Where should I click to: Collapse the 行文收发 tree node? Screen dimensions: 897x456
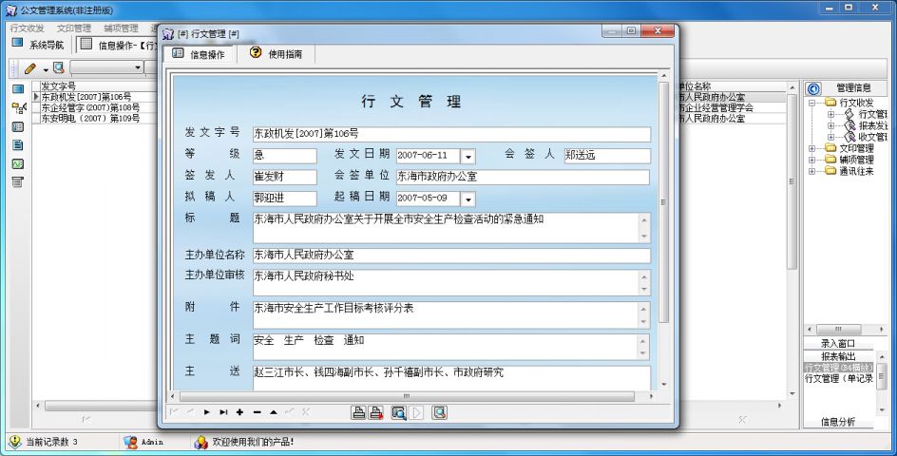click(811, 103)
